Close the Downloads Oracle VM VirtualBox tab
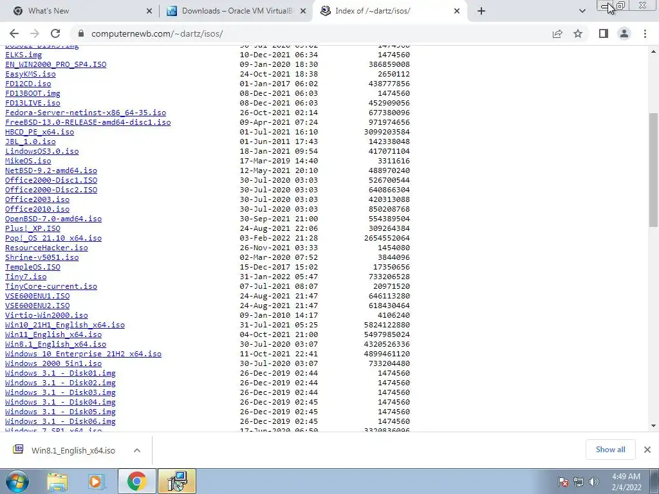659x494 pixels. (303, 11)
